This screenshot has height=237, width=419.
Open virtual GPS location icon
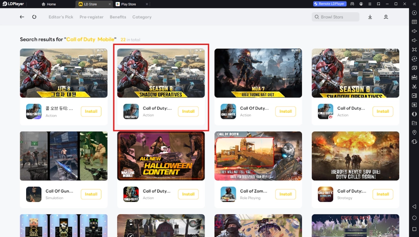[414, 132]
